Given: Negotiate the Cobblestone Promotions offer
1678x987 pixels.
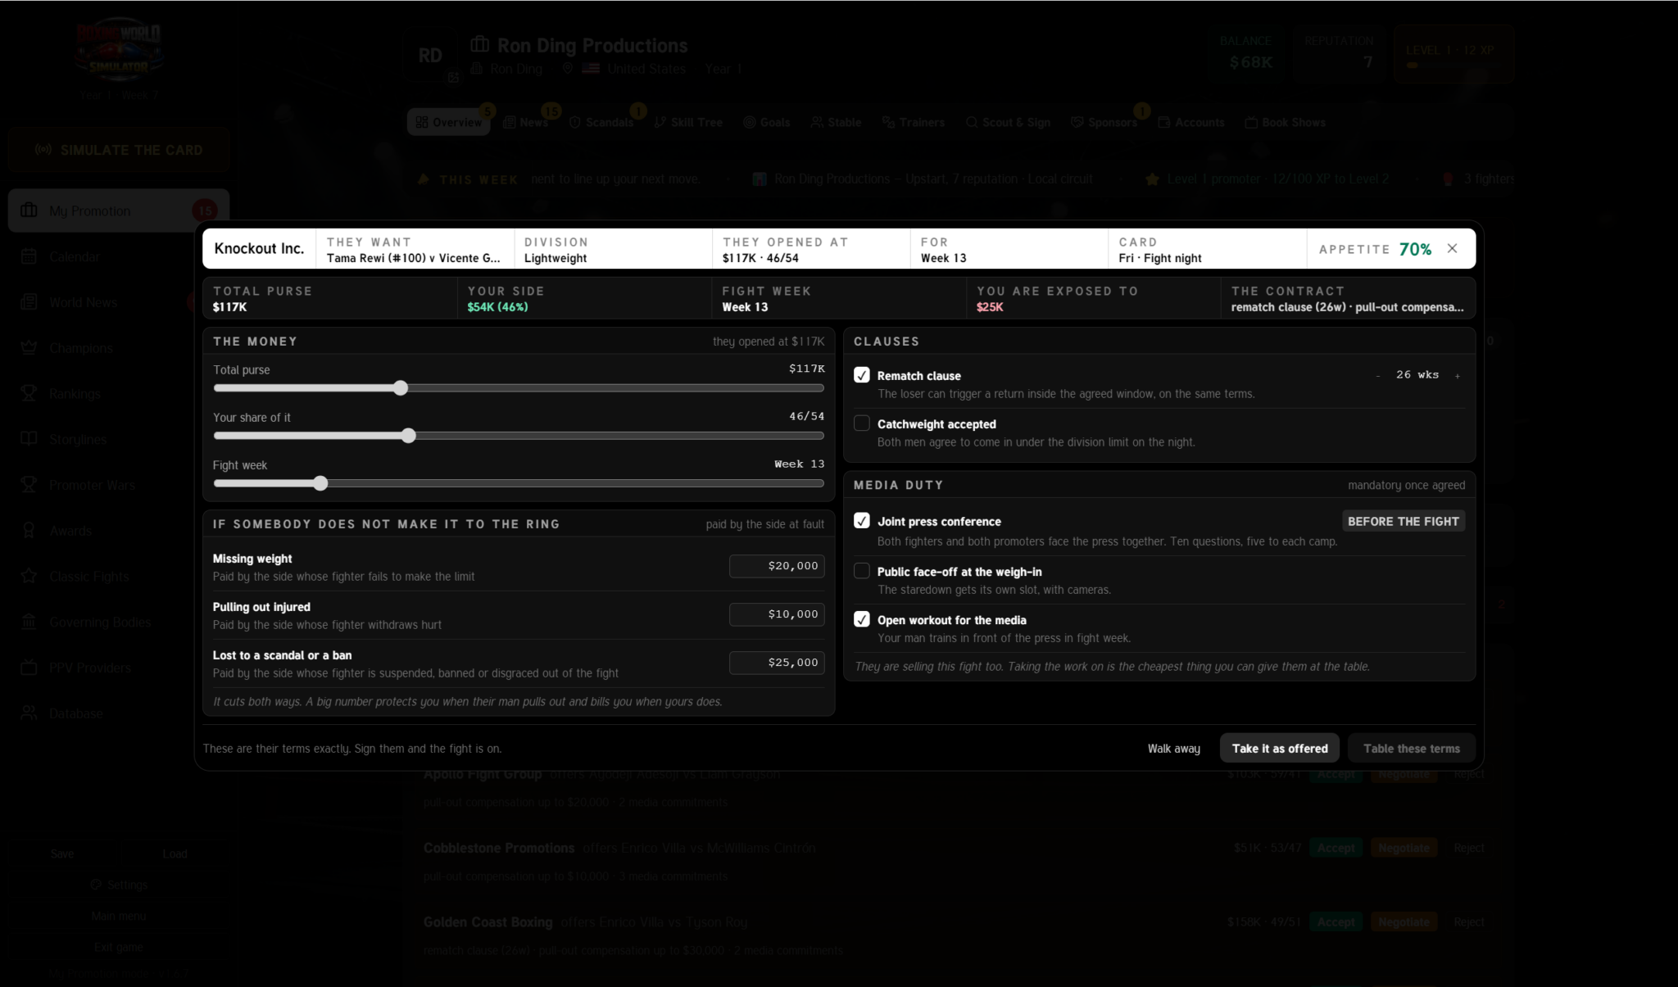Looking at the screenshot, I should [1404, 848].
